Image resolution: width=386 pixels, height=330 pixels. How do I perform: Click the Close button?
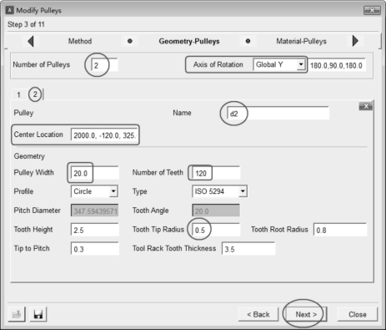pyautogui.click(x=358, y=315)
